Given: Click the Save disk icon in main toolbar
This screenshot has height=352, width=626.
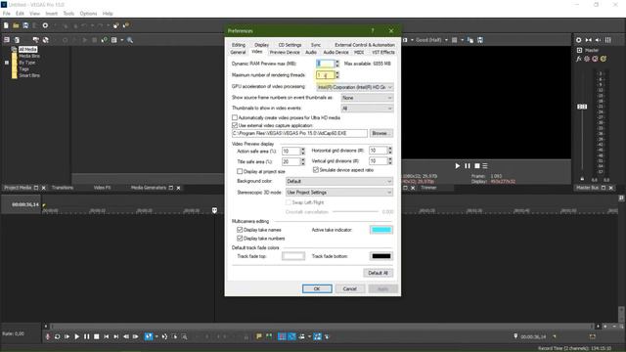Looking at the screenshot, I should point(25,25).
